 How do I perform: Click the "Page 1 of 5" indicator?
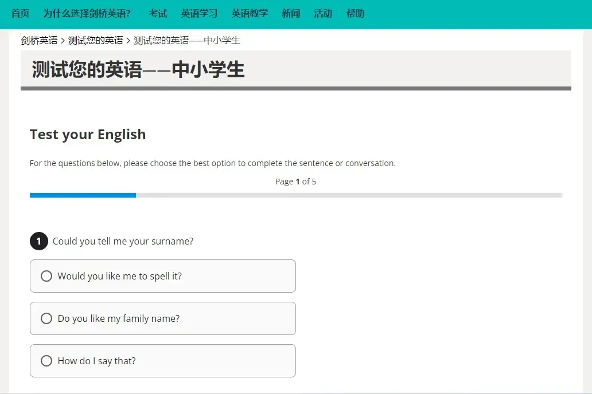[x=295, y=182]
